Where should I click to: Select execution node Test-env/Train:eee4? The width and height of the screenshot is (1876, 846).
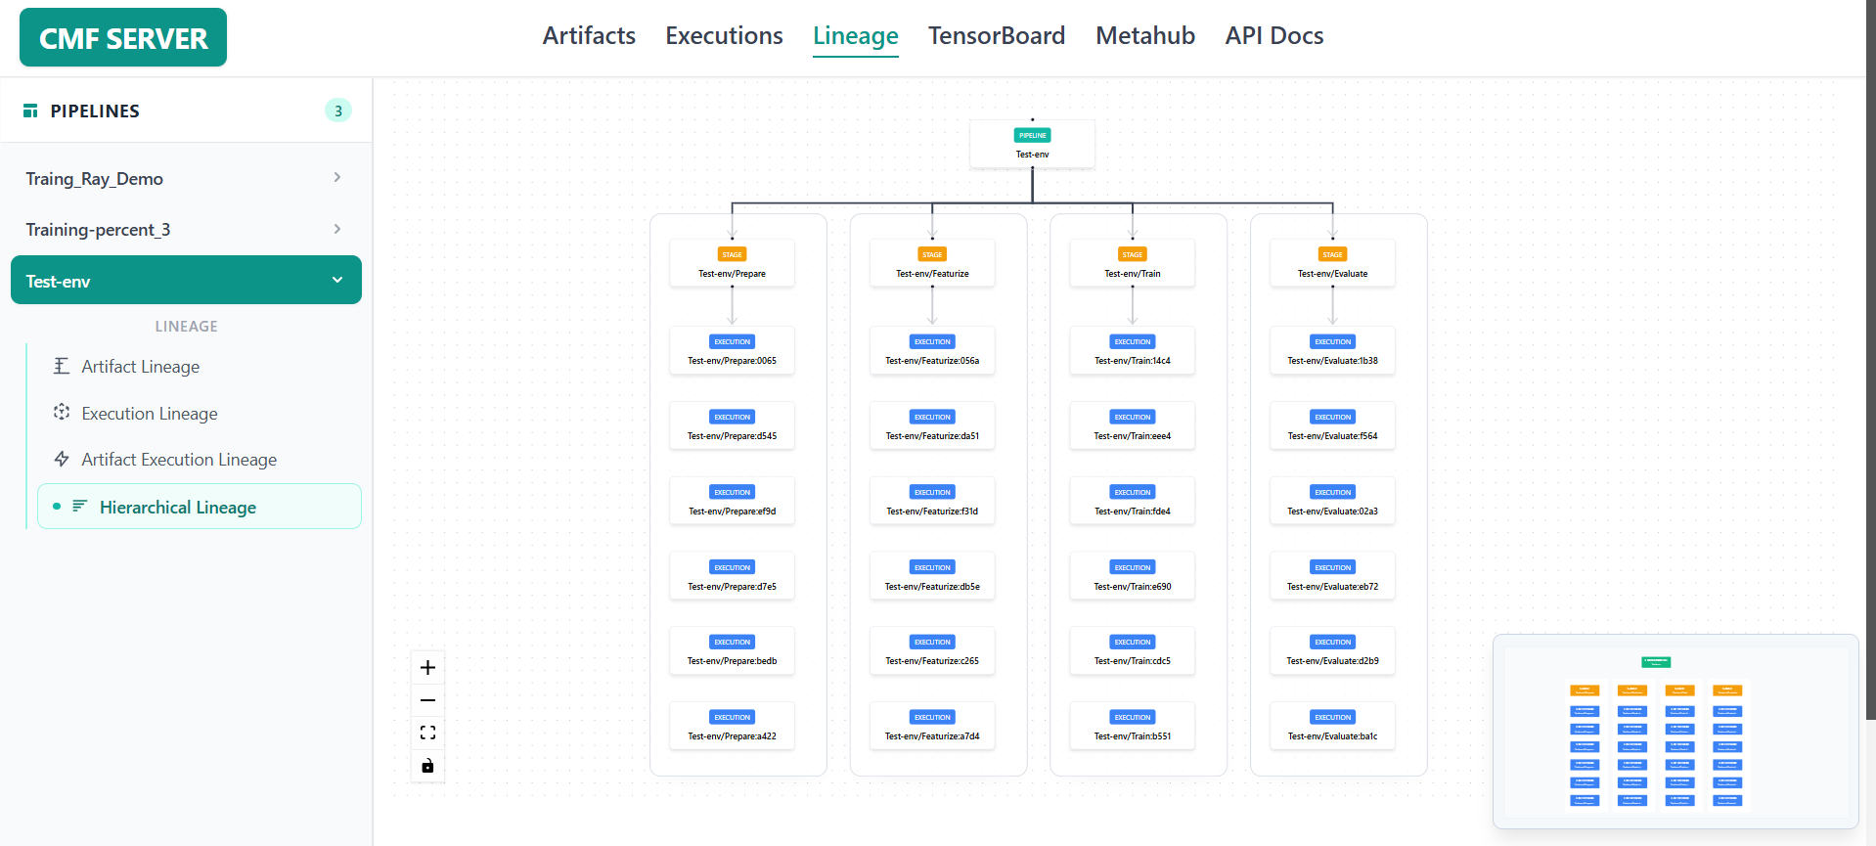coord(1133,425)
